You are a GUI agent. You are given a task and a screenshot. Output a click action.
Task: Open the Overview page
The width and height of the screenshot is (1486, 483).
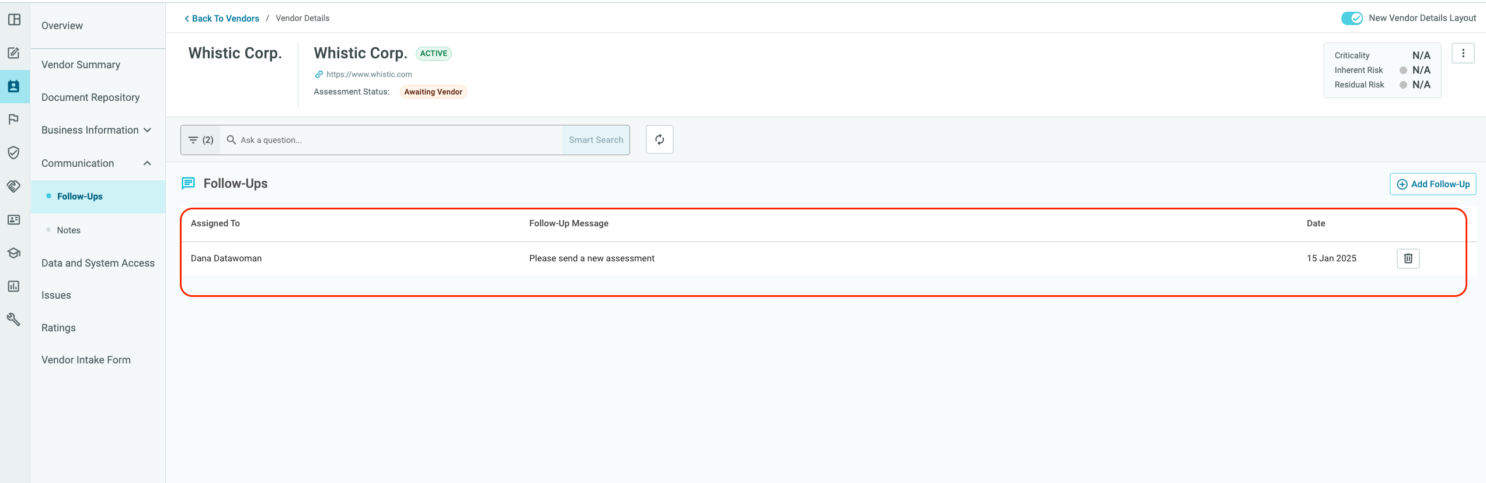click(x=62, y=26)
